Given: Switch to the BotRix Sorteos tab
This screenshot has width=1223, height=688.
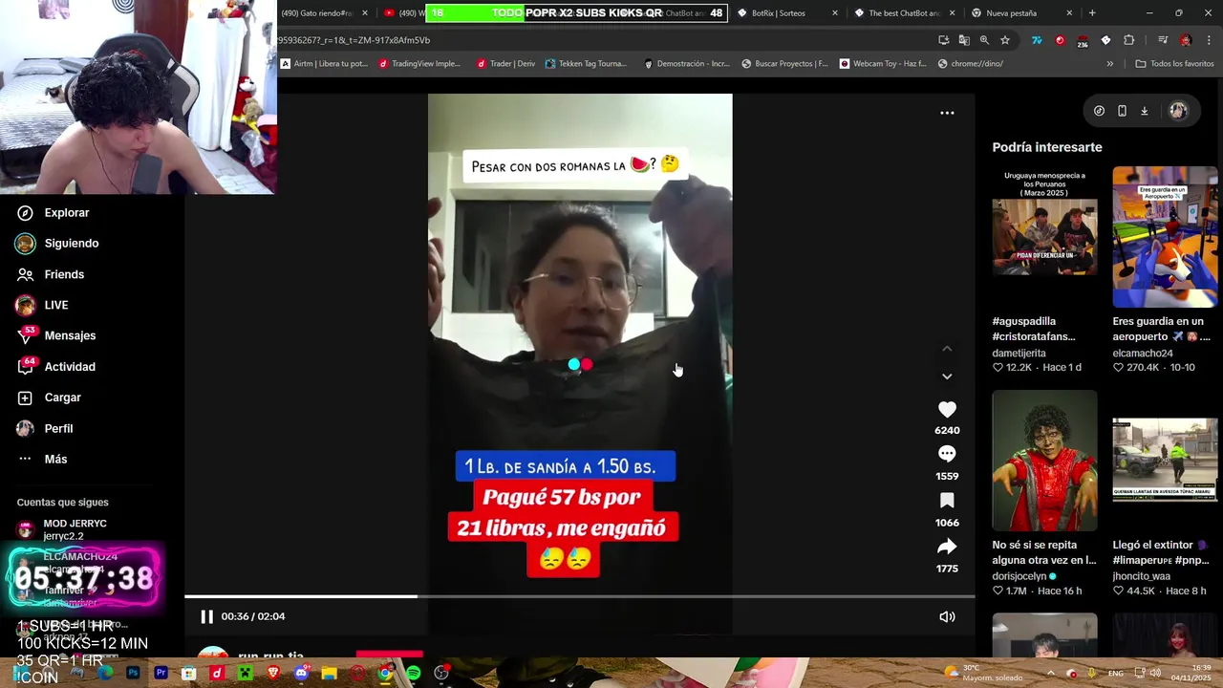Looking at the screenshot, I should (779, 13).
